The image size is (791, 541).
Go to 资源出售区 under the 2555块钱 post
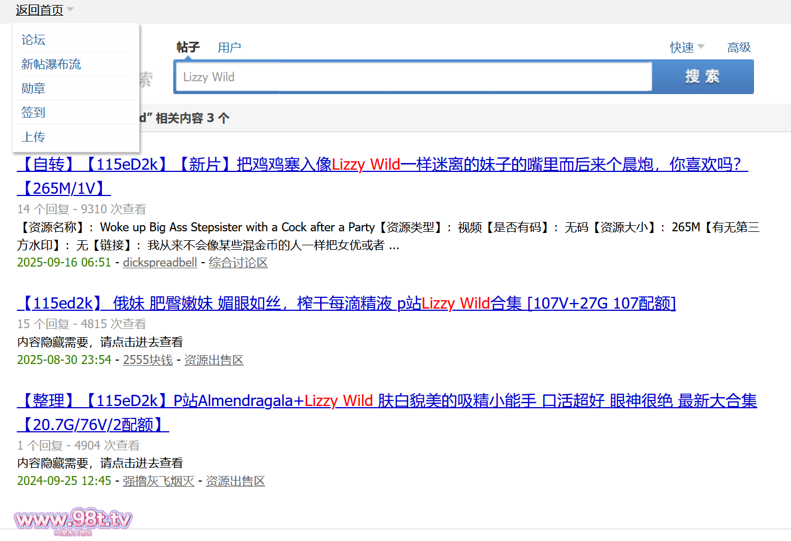click(214, 360)
